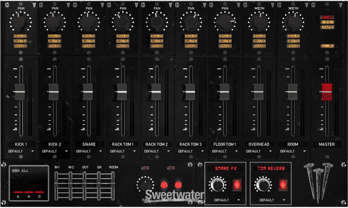Viewport: 348px width, 208px height.
Task: Mute the Kick 2 channel
Action: tap(54, 41)
